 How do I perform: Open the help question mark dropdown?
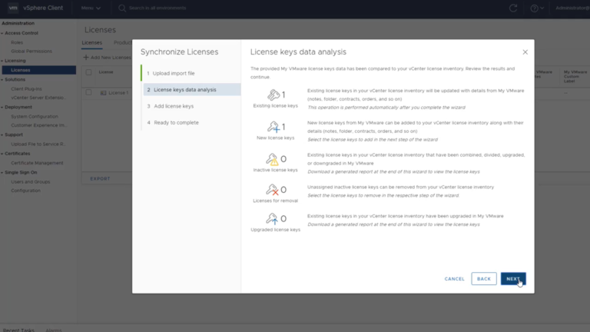pos(537,8)
